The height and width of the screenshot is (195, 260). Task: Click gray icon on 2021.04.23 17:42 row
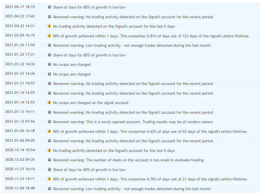[49, 17]
